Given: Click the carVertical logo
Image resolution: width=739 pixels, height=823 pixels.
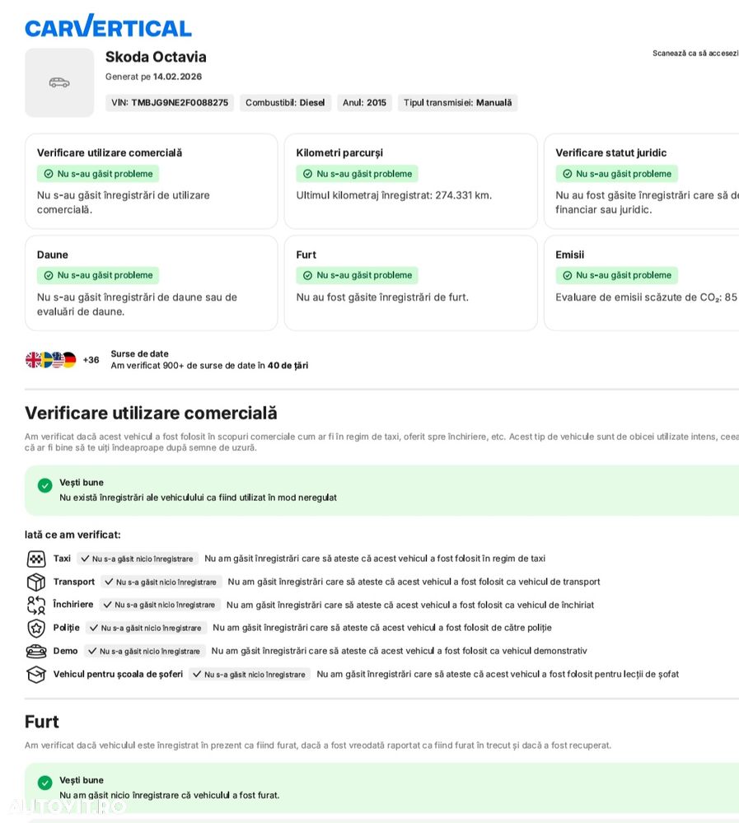Looking at the screenshot, I should click(108, 26).
